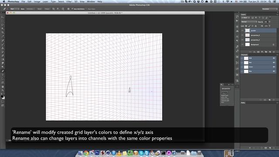Open the Layer menu
This screenshot has width=279, height=157.
click(45, 1)
